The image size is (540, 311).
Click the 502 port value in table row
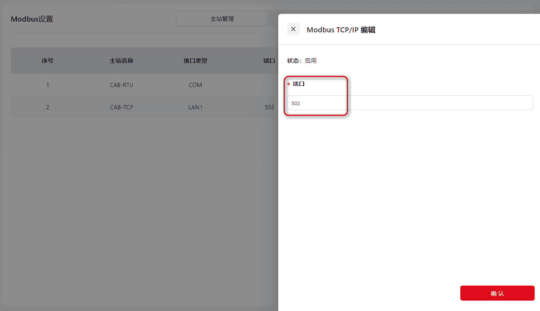tap(269, 107)
